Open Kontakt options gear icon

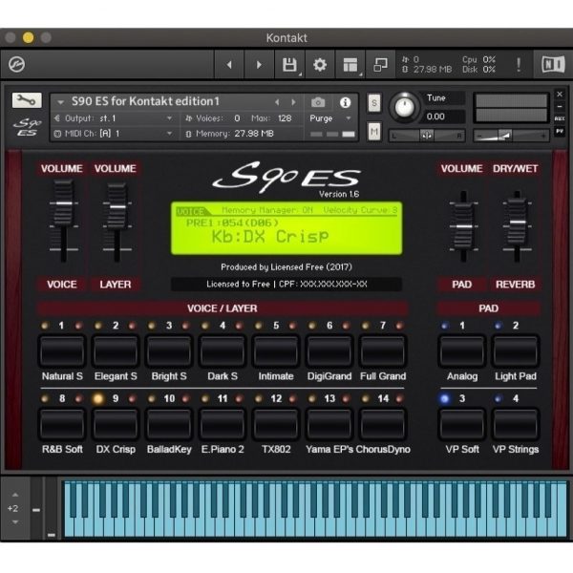(320, 65)
